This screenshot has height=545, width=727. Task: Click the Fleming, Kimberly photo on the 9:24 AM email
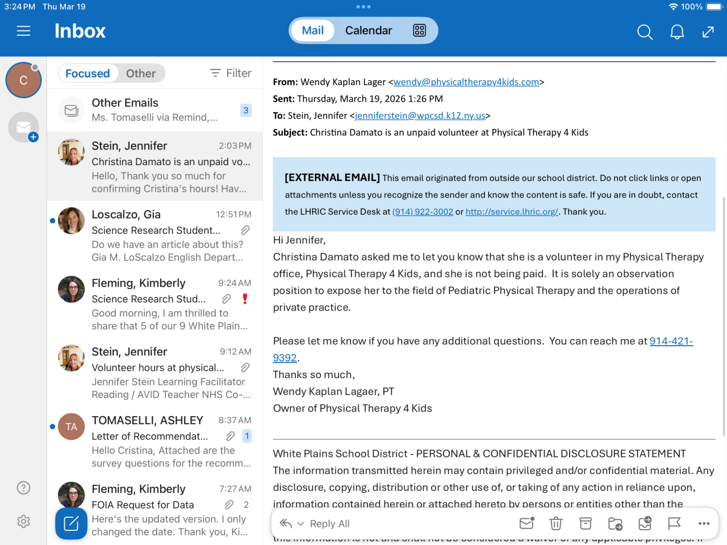click(x=71, y=289)
